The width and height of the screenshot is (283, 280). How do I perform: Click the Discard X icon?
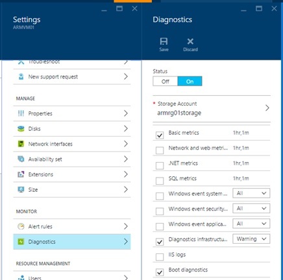click(190, 41)
